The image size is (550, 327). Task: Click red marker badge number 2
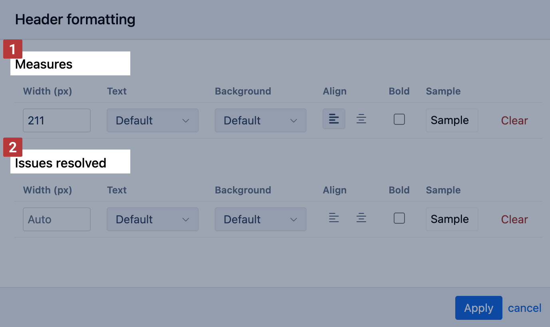[13, 148]
